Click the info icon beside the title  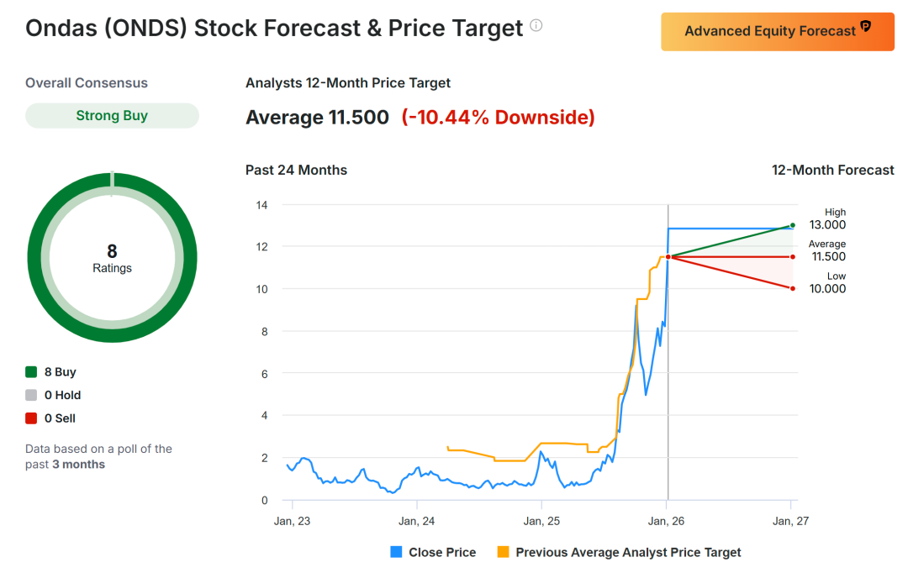(x=536, y=26)
